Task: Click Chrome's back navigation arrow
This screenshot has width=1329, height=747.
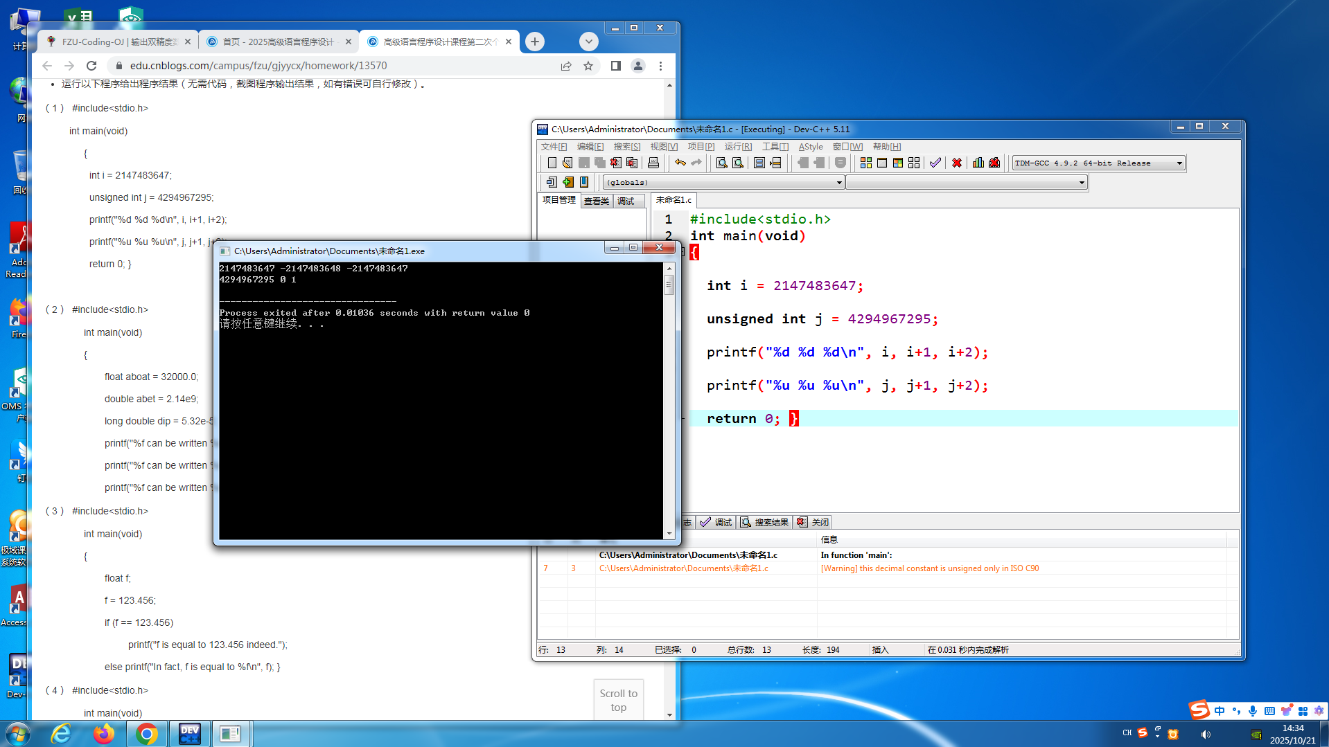Action: pyautogui.click(x=47, y=66)
